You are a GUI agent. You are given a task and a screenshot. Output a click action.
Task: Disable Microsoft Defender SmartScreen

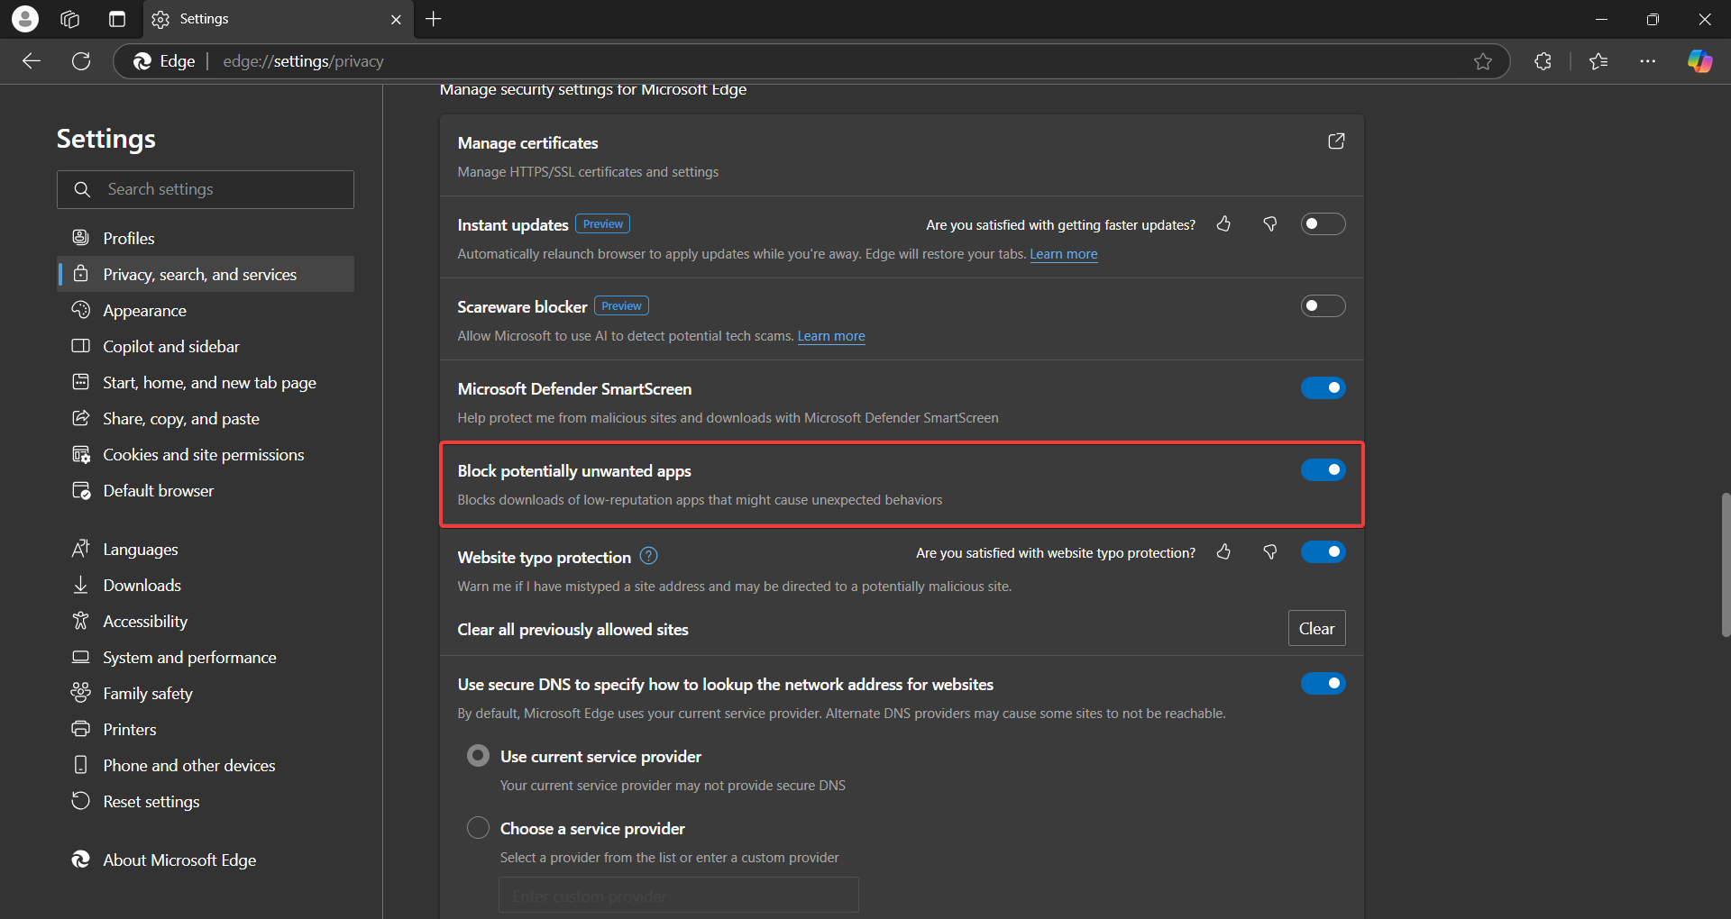(1323, 388)
